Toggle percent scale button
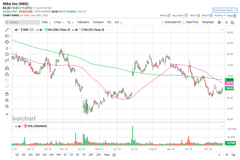Viewport: 240px width, 160px height. pos(227,155)
